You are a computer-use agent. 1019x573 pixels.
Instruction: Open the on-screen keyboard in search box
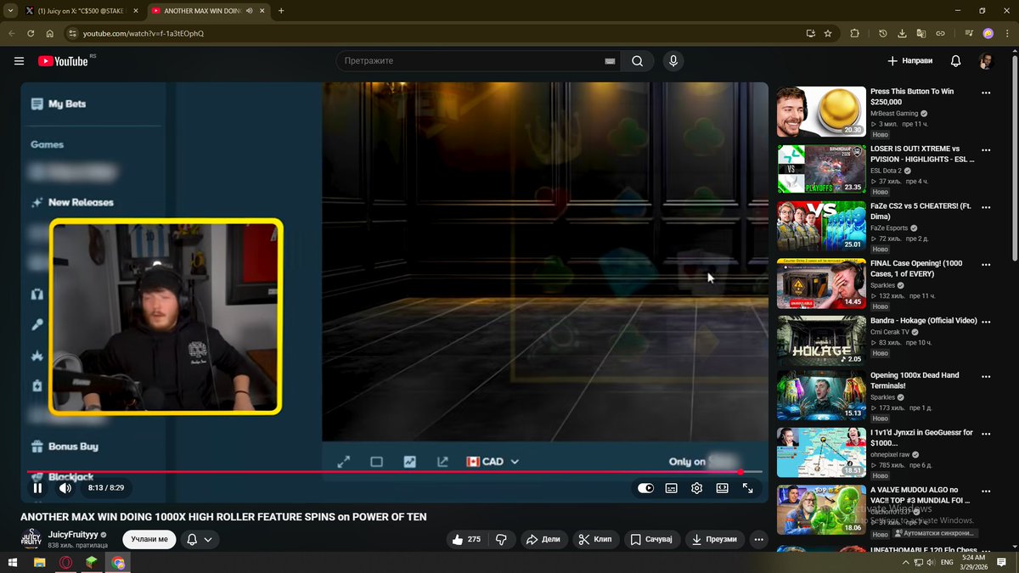coord(610,61)
